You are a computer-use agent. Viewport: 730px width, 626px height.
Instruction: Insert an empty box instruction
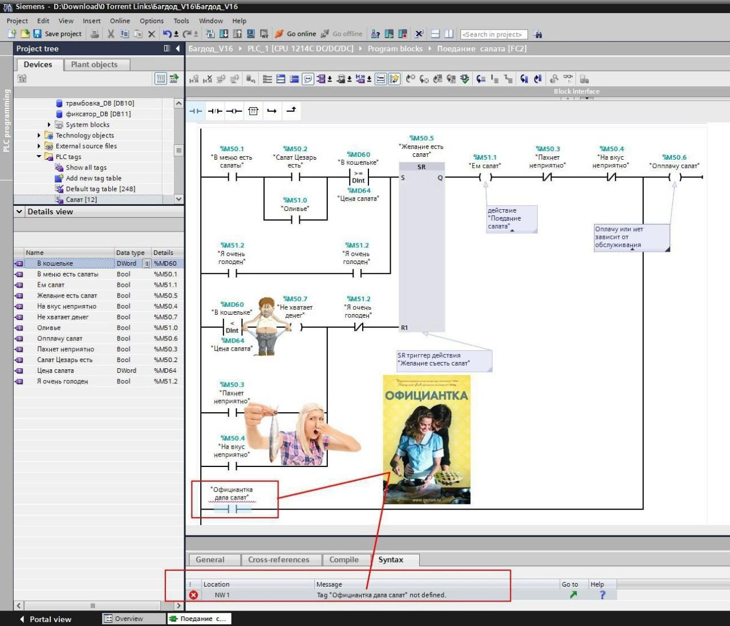coord(253,111)
